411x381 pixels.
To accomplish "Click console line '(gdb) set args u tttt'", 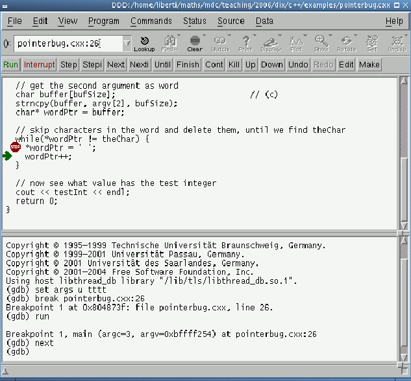I will [x=56, y=290].
